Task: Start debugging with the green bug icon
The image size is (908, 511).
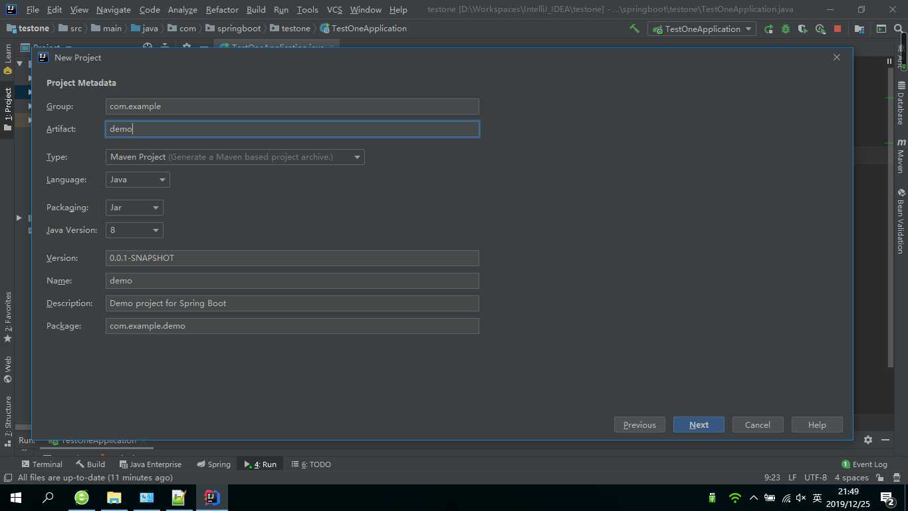Action: pyautogui.click(x=786, y=29)
